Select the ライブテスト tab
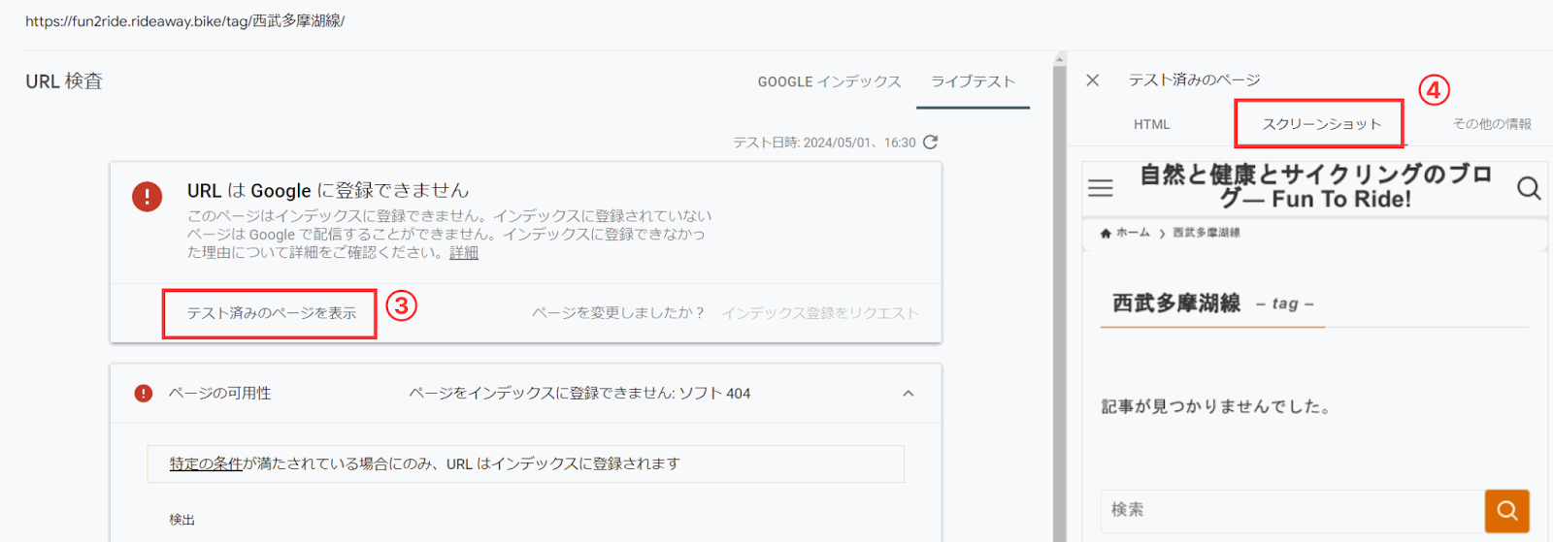 pyautogui.click(x=973, y=82)
